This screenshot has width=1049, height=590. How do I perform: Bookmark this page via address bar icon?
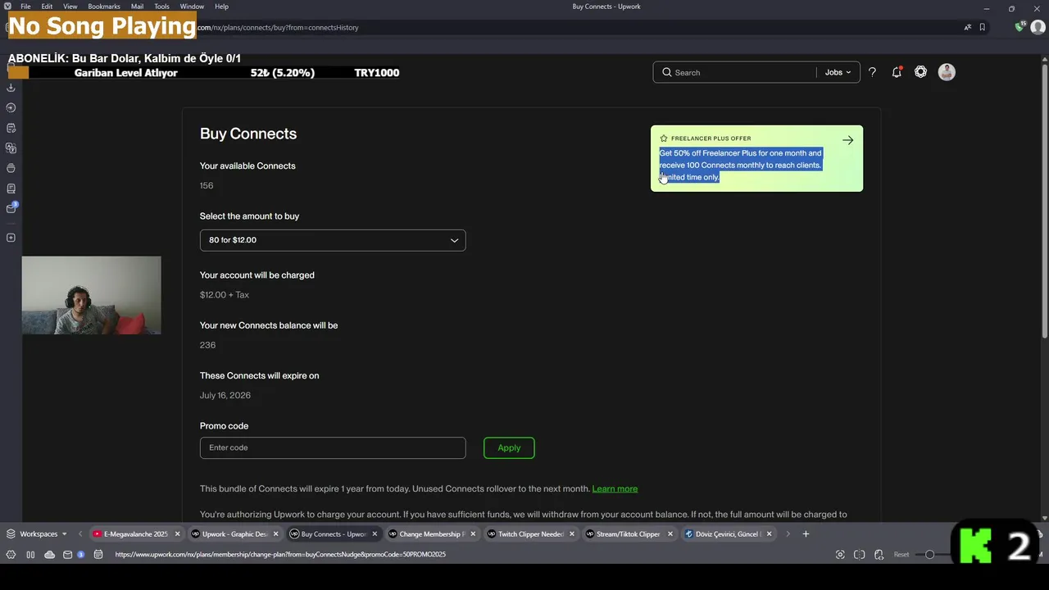[982, 27]
